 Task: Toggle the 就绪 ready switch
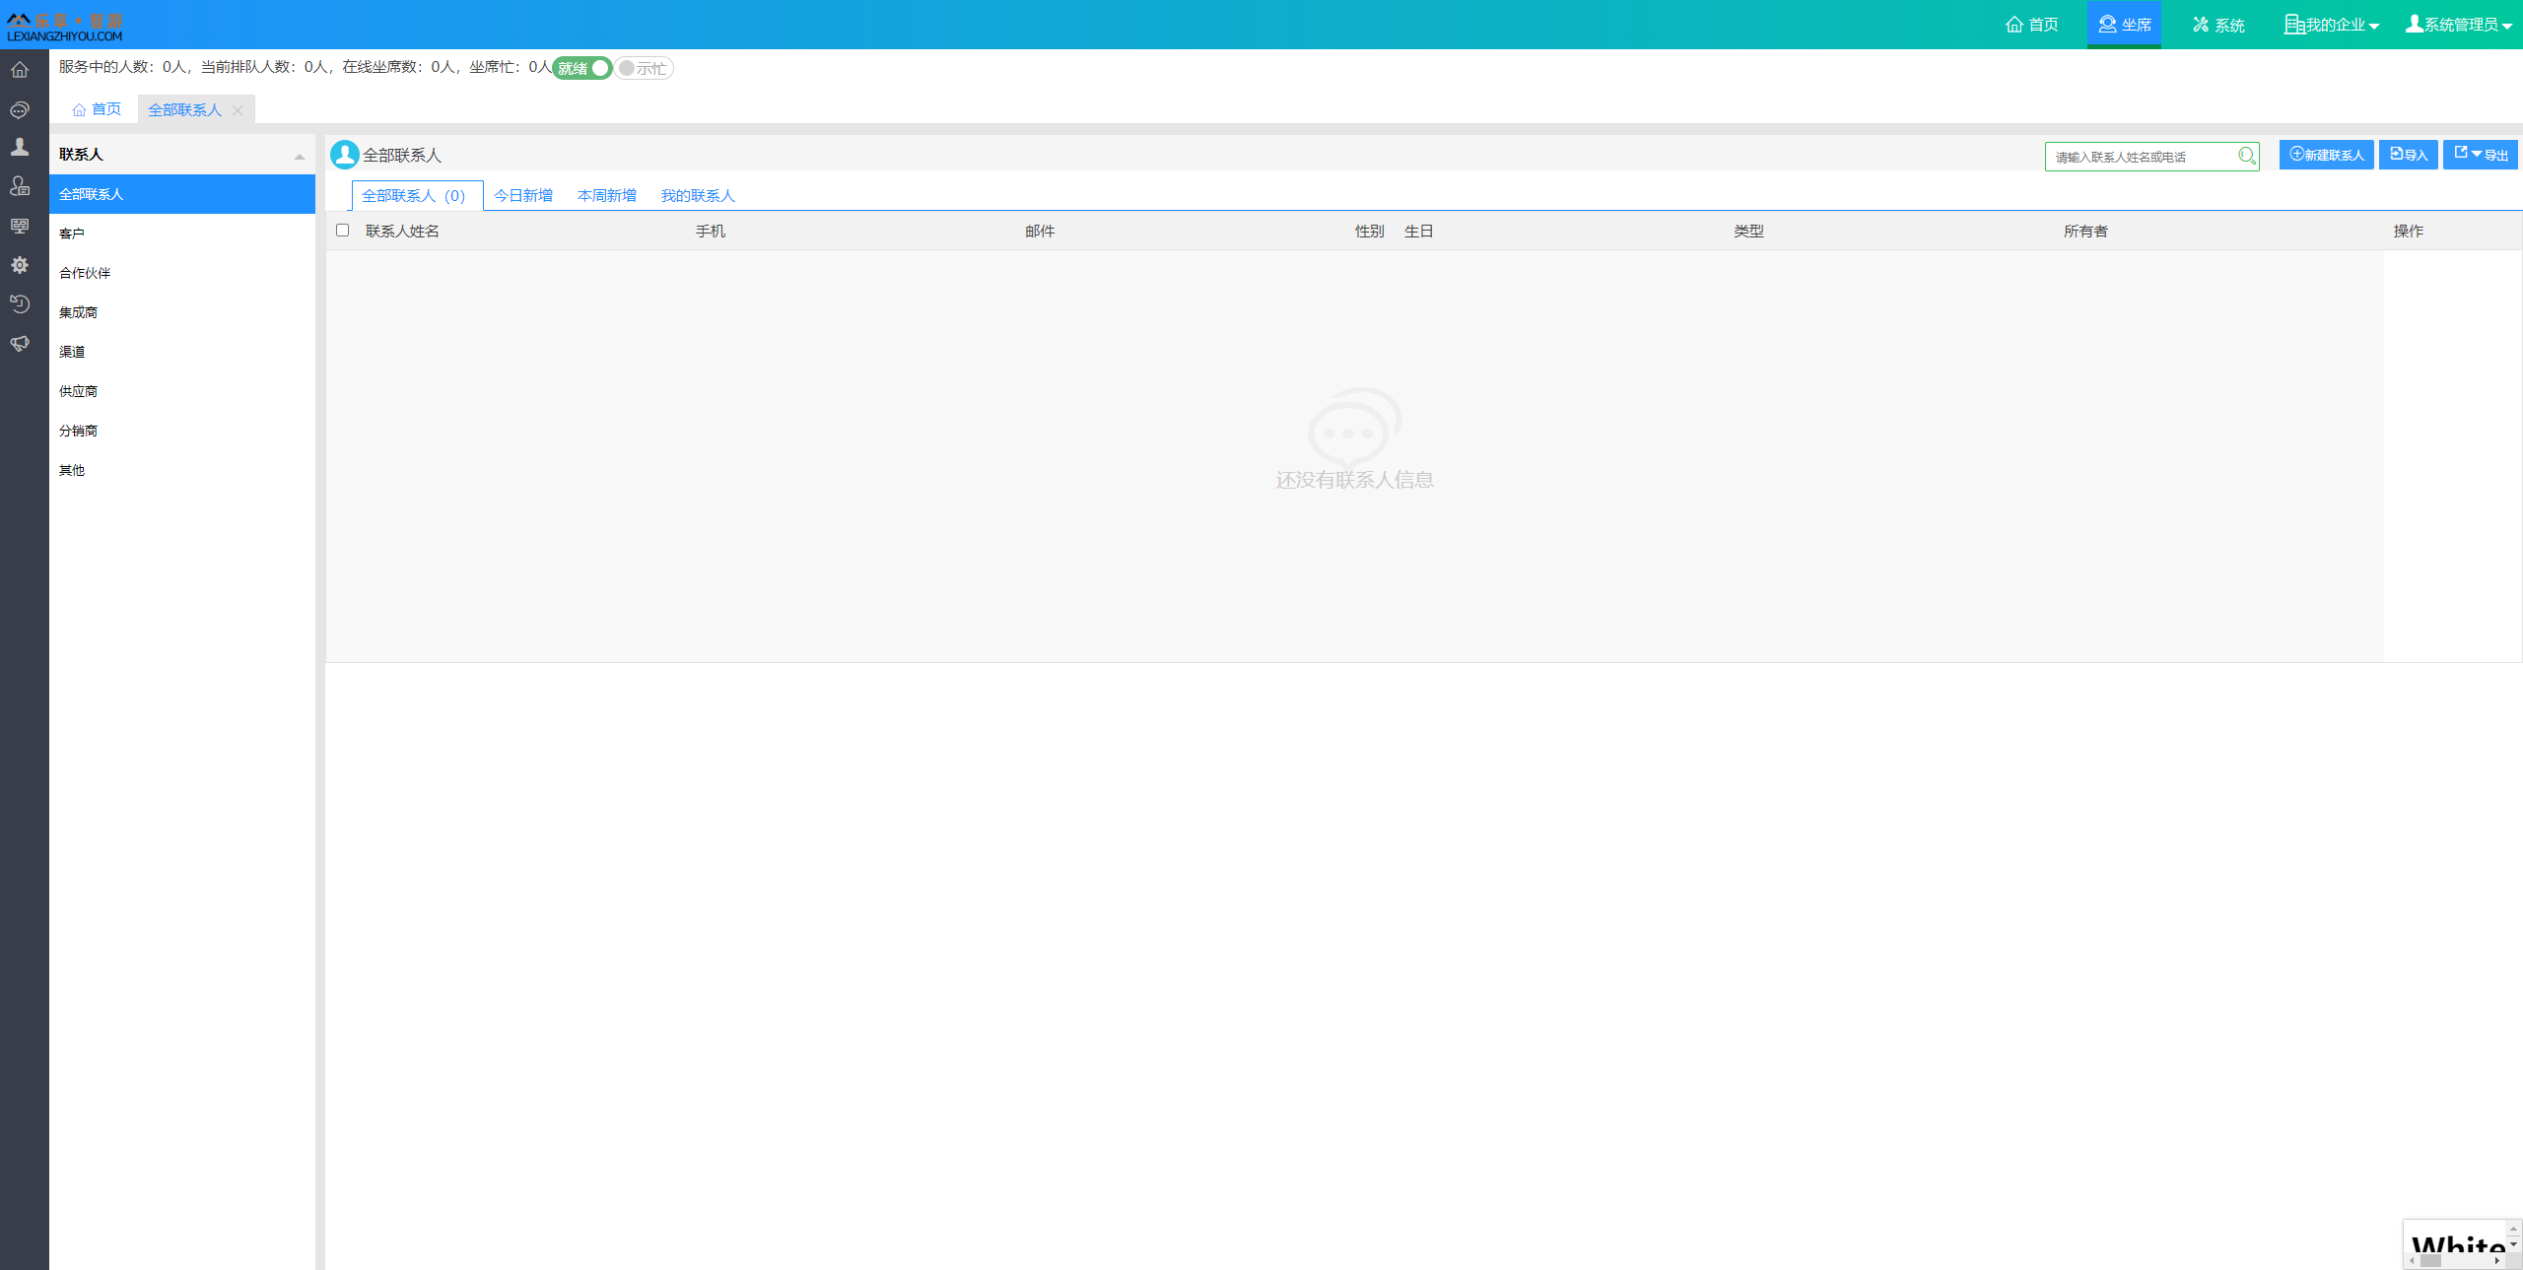point(582,68)
